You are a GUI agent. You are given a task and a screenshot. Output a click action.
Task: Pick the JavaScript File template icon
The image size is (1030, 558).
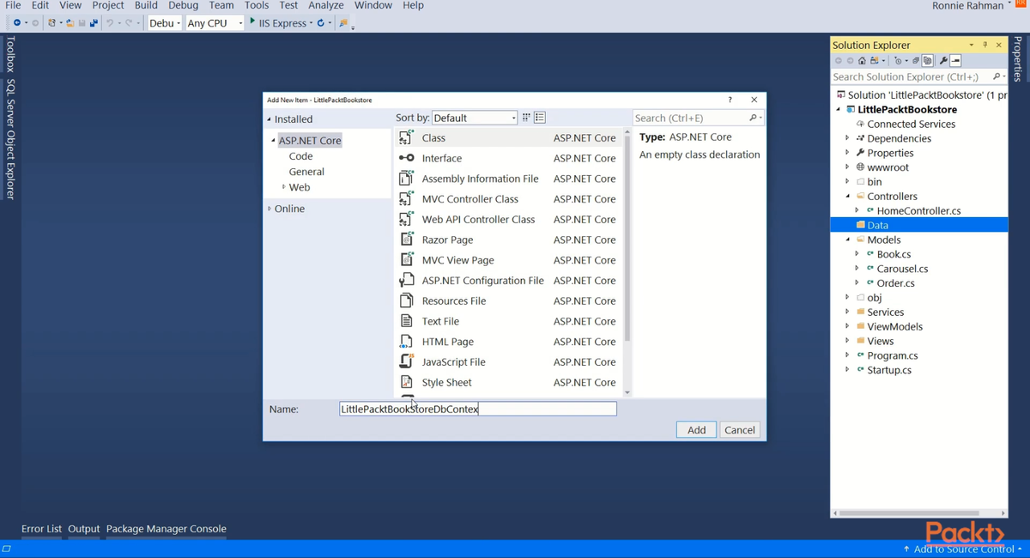click(x=407, y=361)
